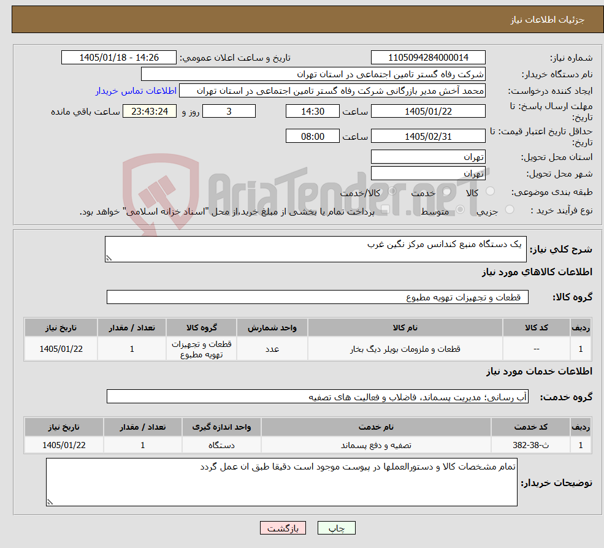Click the response time 14:30 field
This screenshot has width=604, height=548.
(x=312, y=112)
